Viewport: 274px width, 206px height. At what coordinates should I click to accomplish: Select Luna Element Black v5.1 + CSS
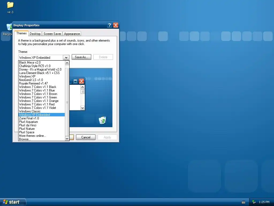pyautogui.click(x=41, y=73)
